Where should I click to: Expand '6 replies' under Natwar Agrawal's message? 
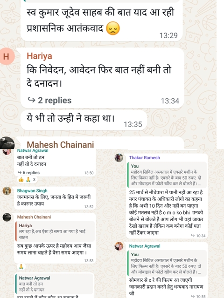(28, 173)
